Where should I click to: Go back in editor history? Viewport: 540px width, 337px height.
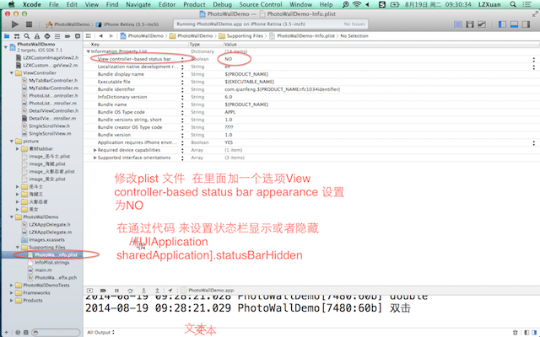click(x=101, y=35)
